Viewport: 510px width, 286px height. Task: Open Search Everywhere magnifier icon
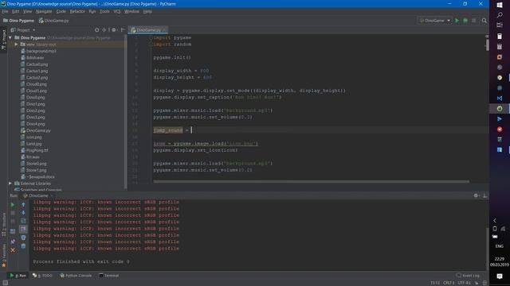pyautogui.click(x=484, y=21)
